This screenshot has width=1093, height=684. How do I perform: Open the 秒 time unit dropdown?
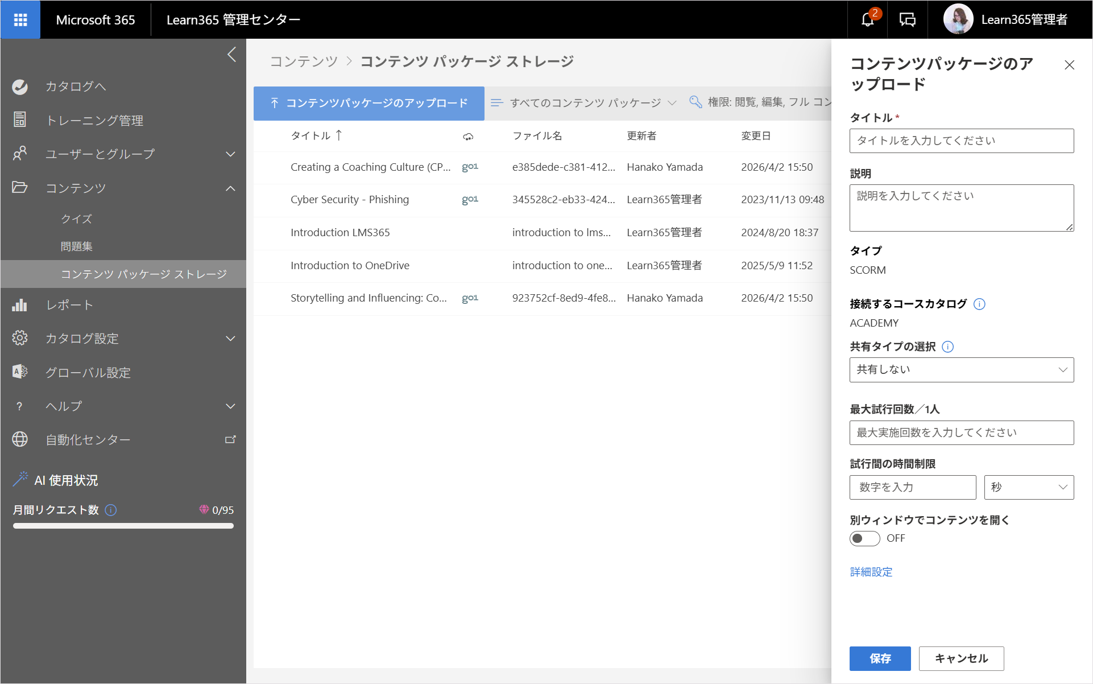click(1029, 487)
